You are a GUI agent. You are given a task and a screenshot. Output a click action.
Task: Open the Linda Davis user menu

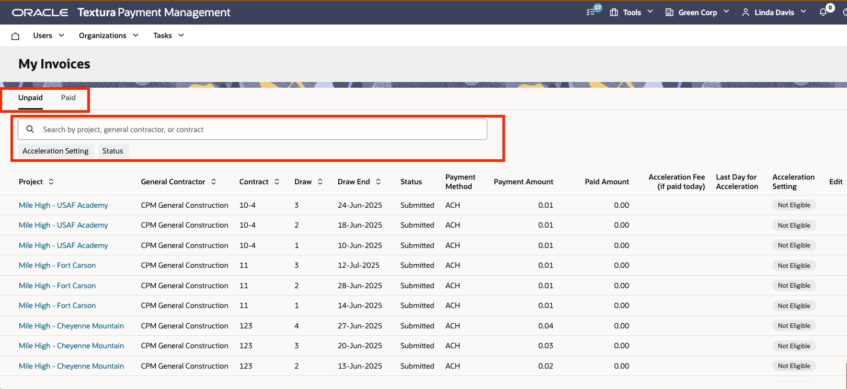point(774,12)
